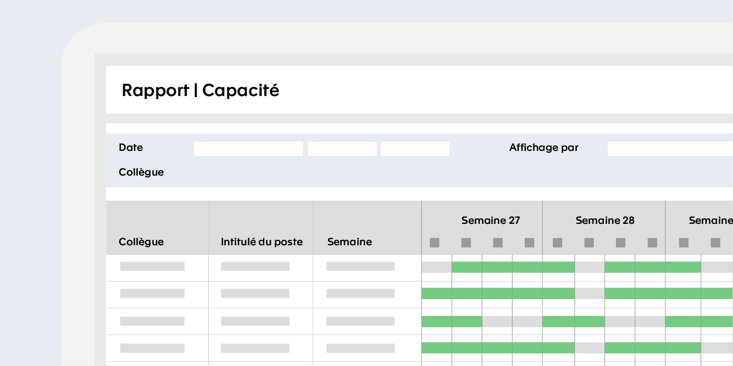Click second grey square under Semaine 28
Viewport: 733px width, 366px height.
pos(589,243)
